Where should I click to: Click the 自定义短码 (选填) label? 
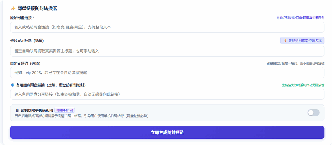(25, 63)
